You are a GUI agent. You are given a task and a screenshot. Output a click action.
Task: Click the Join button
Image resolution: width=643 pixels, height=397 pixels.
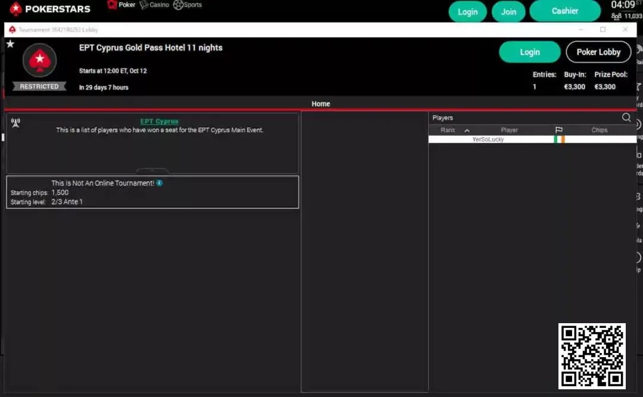tap(508, 11)
